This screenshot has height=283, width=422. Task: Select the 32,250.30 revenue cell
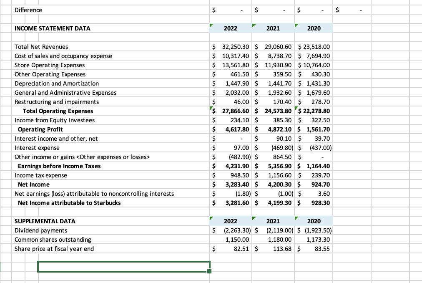[231, 47]
